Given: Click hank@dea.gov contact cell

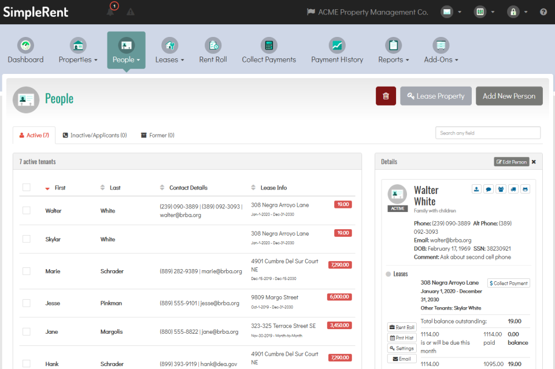Looking at the screenshot, I should click(x=219, y=364).
